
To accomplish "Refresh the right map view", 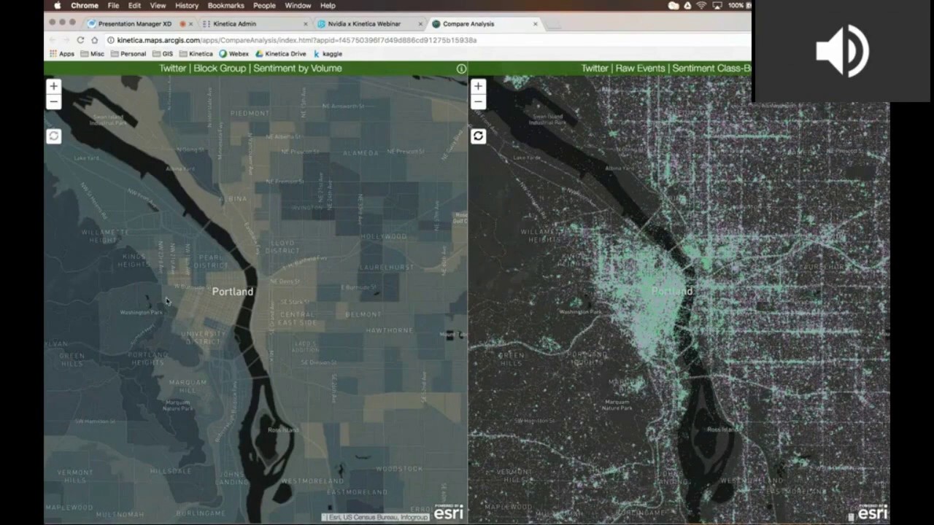I will click(x=478, y=136).
